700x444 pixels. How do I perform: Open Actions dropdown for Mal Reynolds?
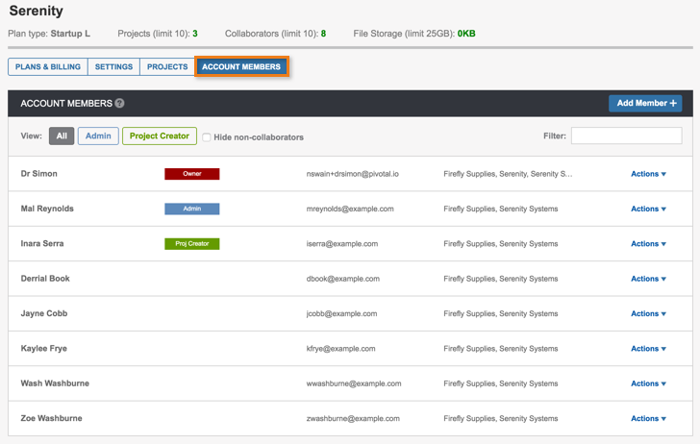648,209
